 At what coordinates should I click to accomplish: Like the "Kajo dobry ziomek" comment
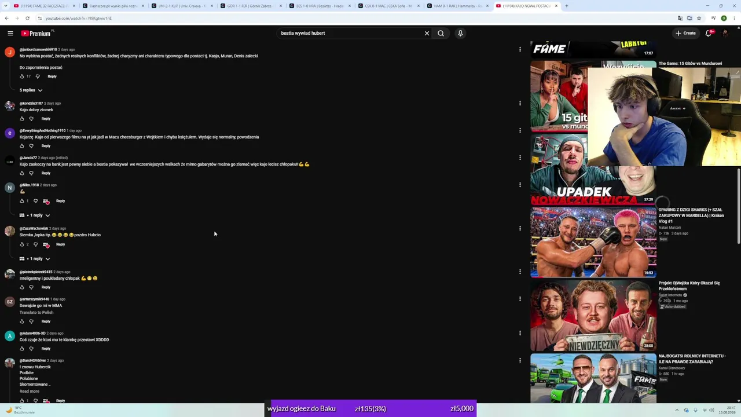point(22,119)
